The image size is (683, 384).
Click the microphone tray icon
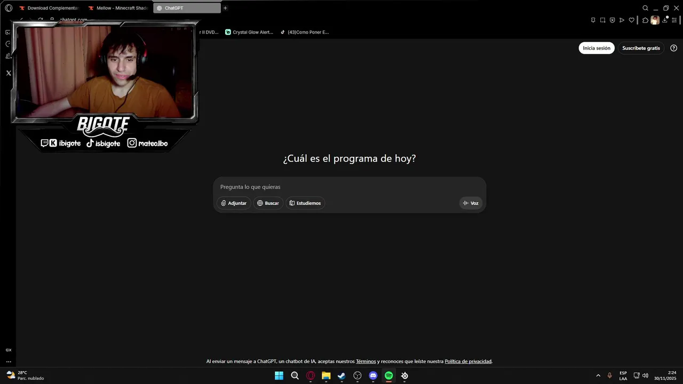point(610,375)
